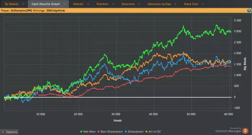This screenshot has width=252, height=135.
Task: Click the 10 000 hands axis label
Action: pos(41,114)
